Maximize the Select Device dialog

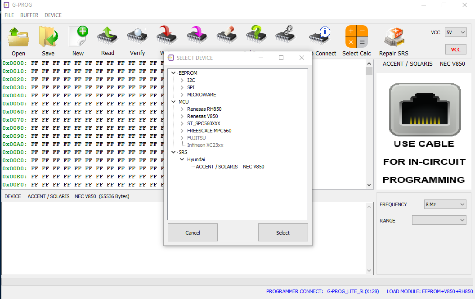click(281, 58)
